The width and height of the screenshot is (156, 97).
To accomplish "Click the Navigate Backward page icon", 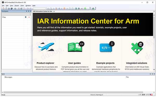I will click(70, 9).
